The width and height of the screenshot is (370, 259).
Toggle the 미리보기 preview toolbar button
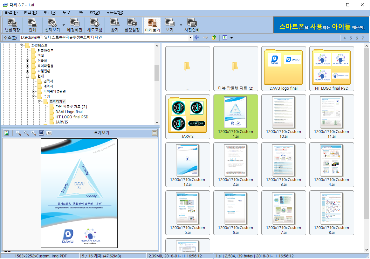tap(153, 25)
